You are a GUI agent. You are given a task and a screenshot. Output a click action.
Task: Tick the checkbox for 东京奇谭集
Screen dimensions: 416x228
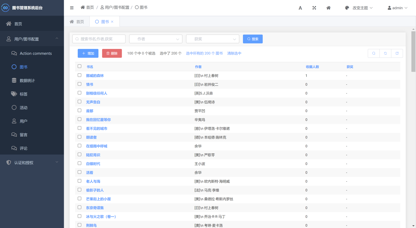pos(80,207)
